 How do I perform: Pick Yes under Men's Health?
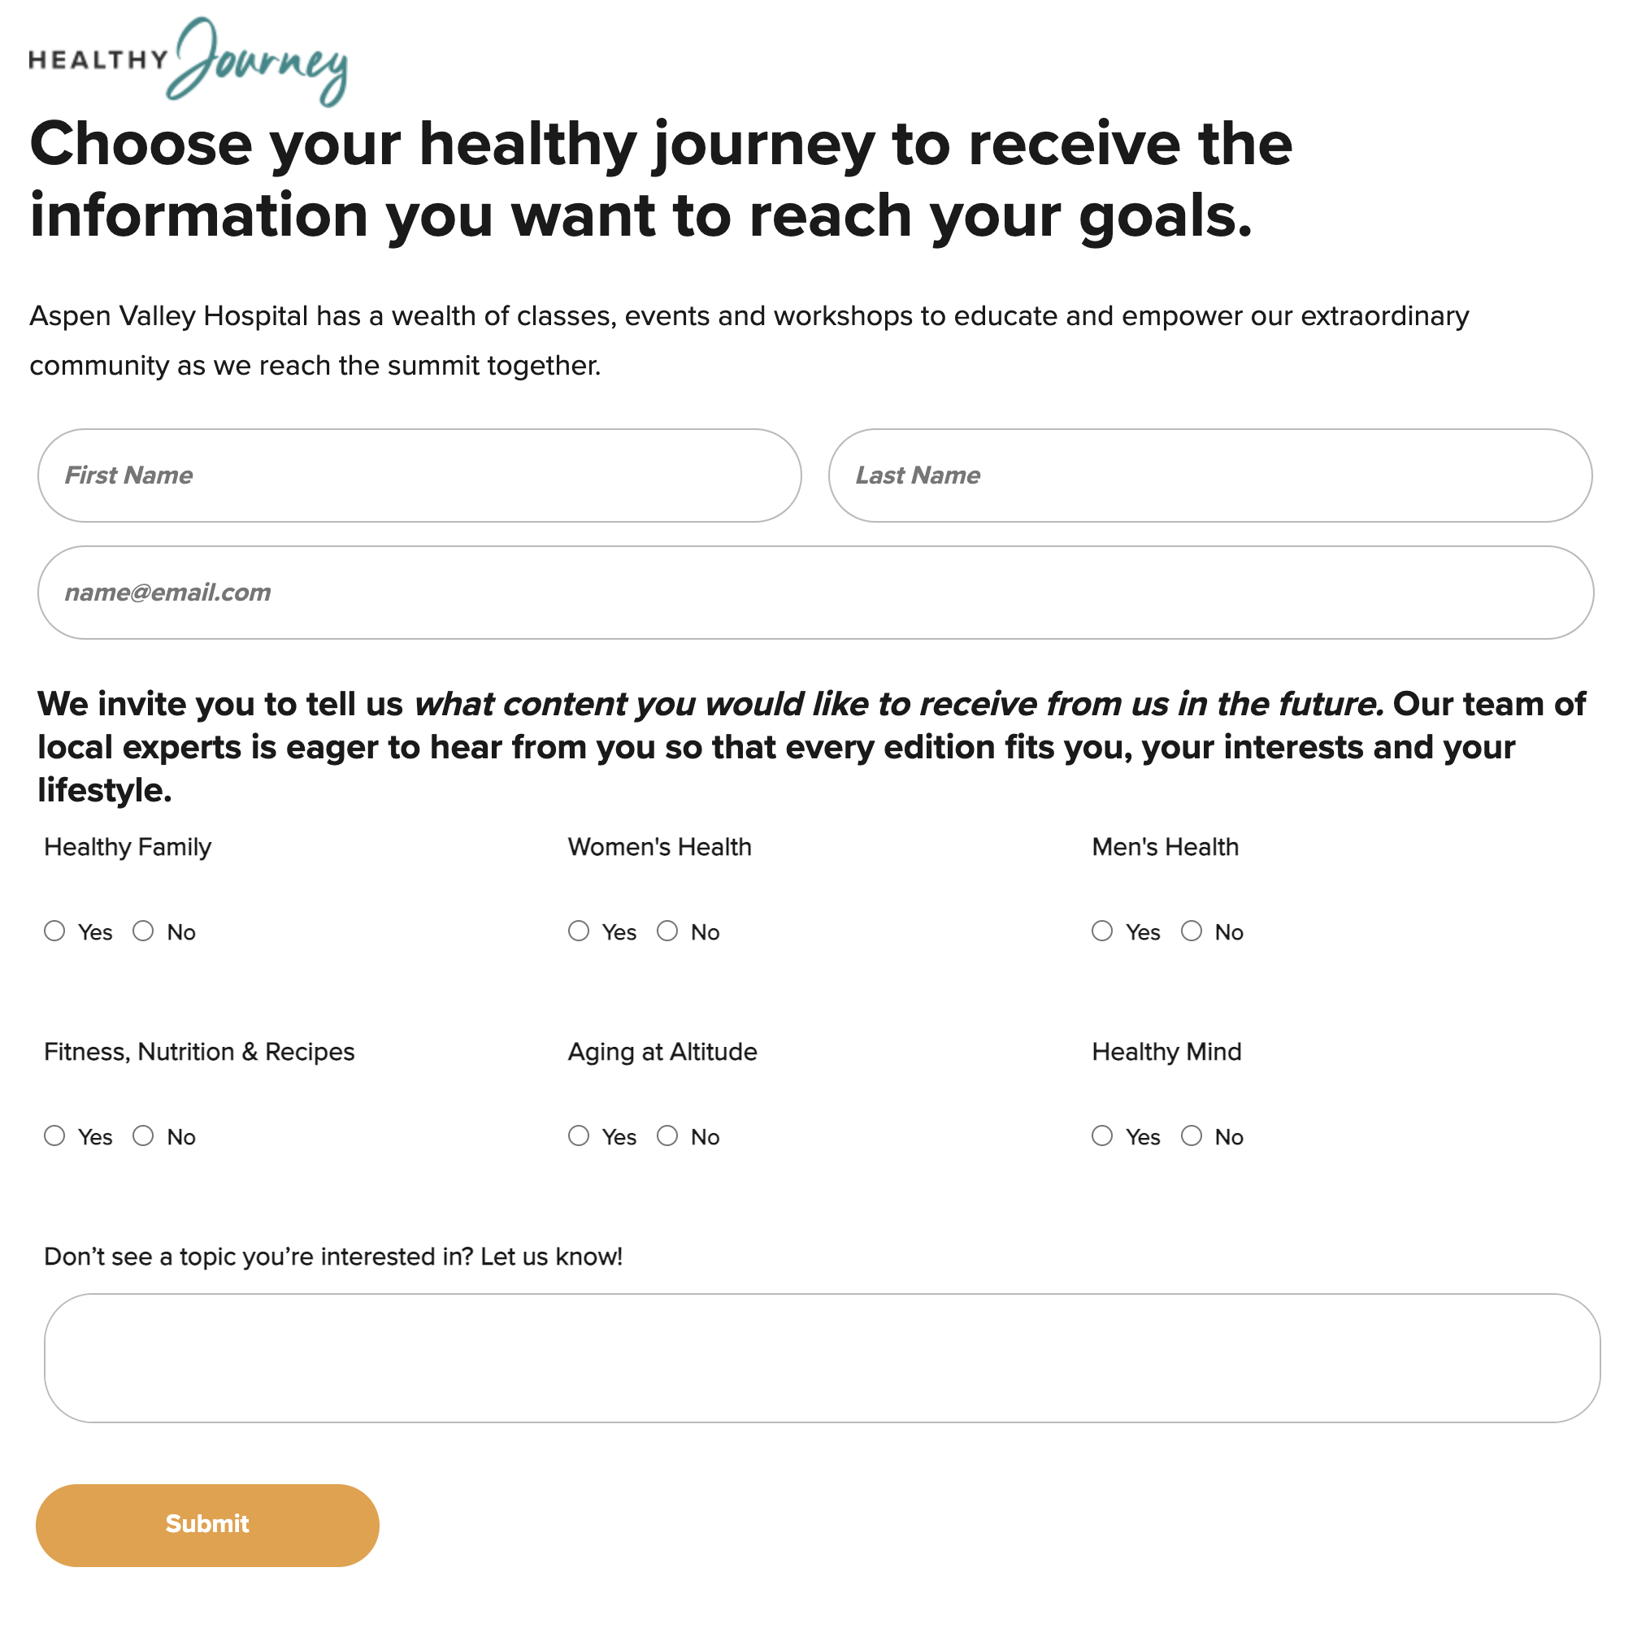(x=1102, y=931)
